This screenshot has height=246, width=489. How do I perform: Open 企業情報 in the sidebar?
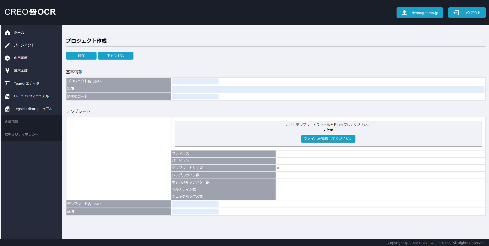[11, 122]
